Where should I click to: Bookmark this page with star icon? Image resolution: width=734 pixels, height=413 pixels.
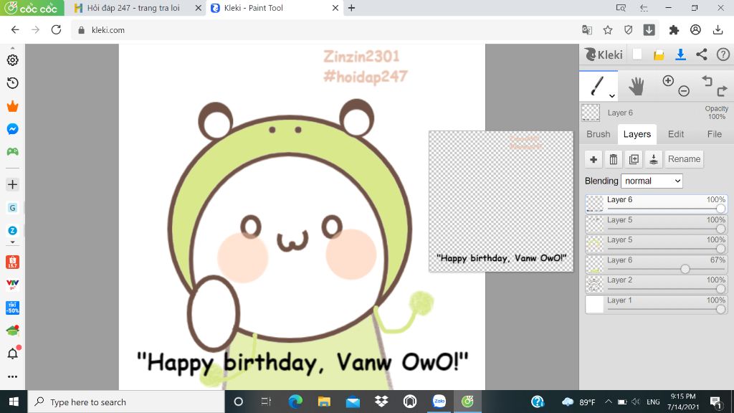608,30
